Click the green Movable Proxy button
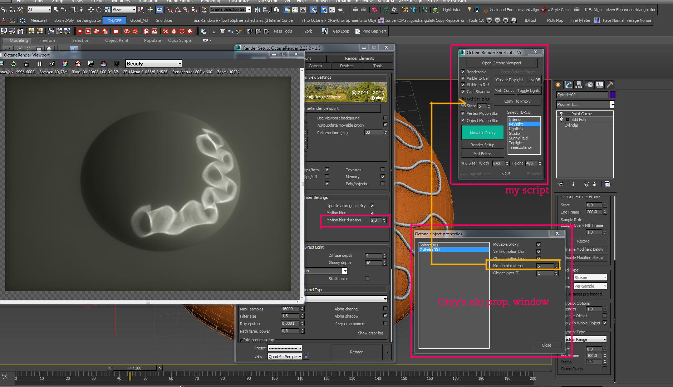 click(482, 133)
